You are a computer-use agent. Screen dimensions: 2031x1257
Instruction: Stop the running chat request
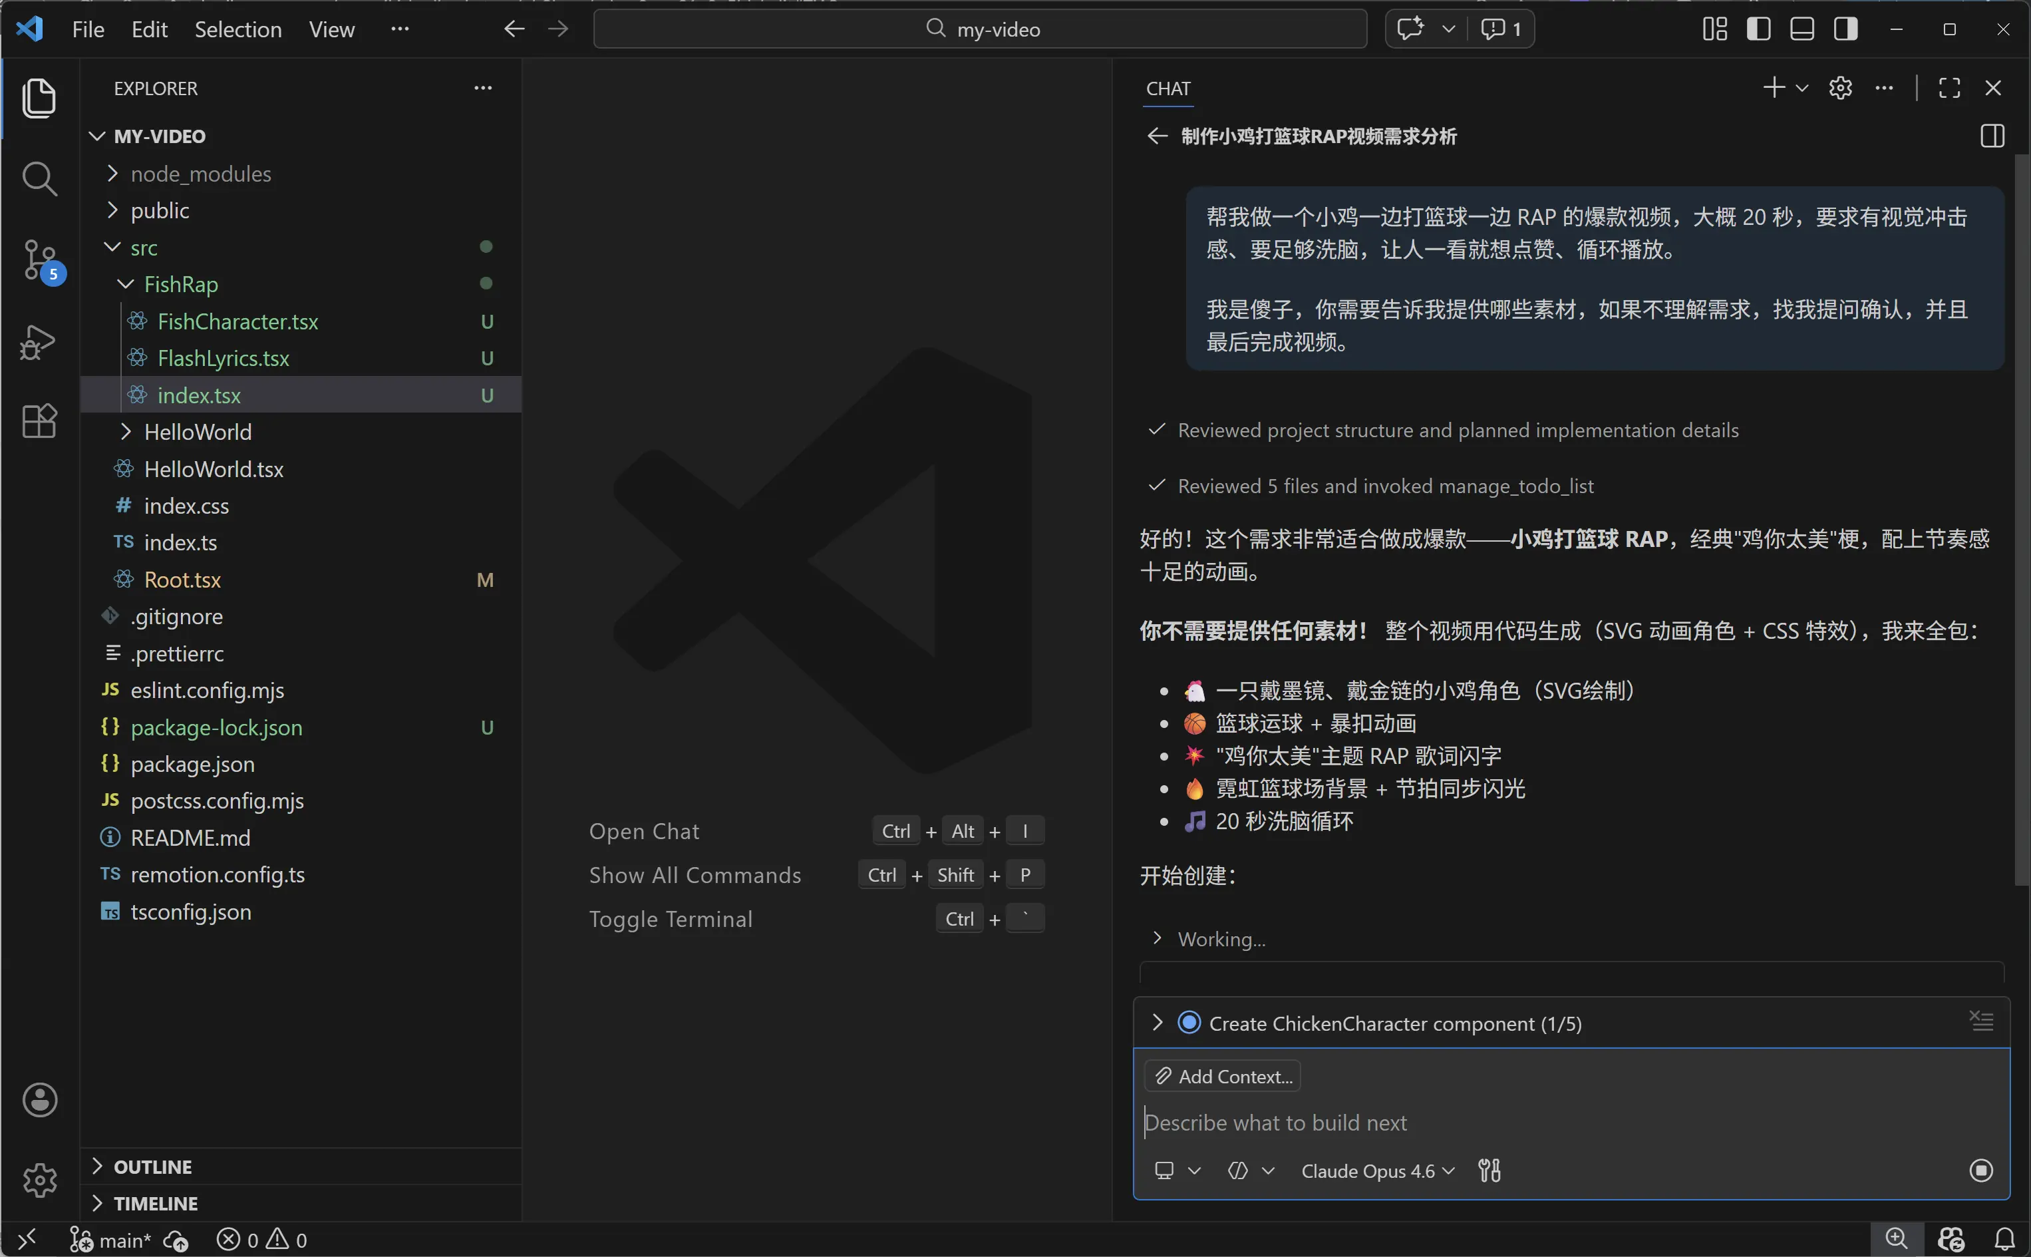click(x=1981, y=1170)
